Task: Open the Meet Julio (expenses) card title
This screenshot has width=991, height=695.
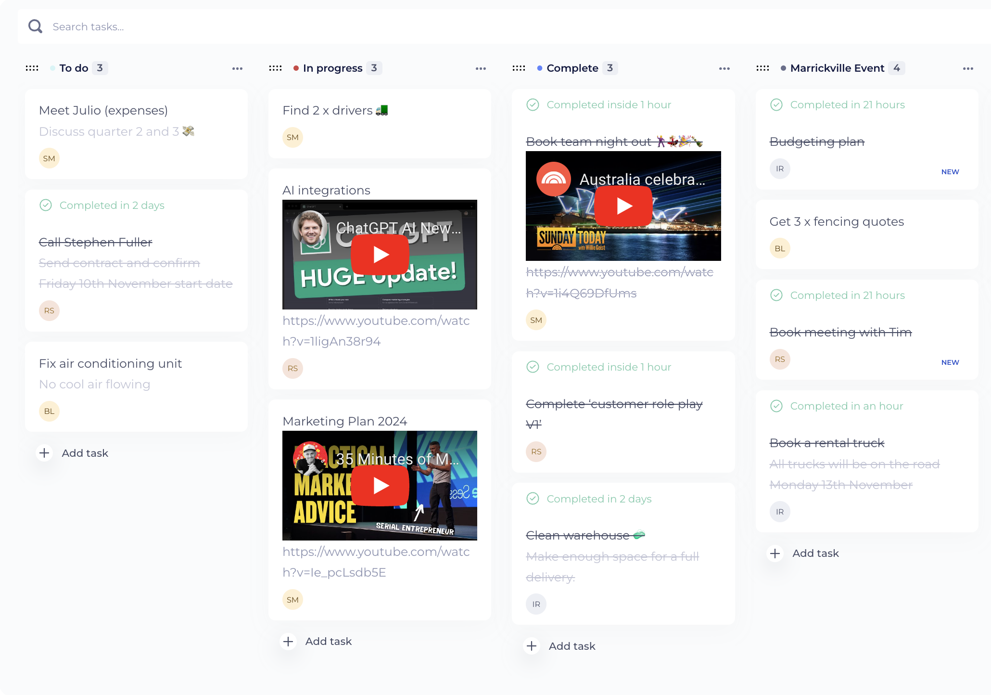Action: point(103,110)
